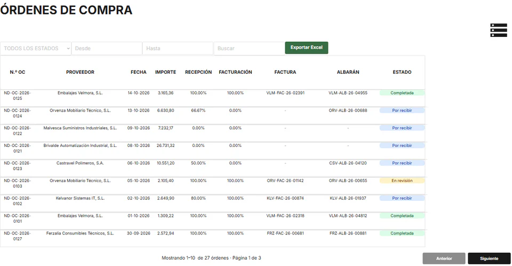This screenshot has height=266, width=512.
Task: Click the ESTADO column header
Action: (402, 72)
